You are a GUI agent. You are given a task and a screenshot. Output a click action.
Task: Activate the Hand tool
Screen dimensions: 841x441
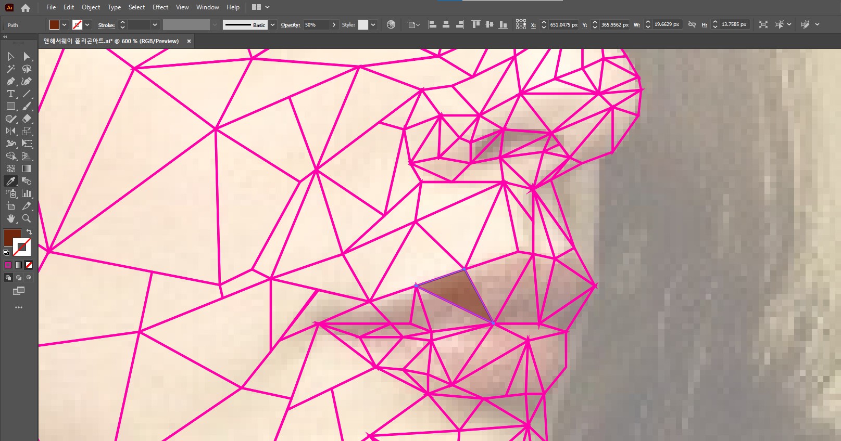point(11,218)
